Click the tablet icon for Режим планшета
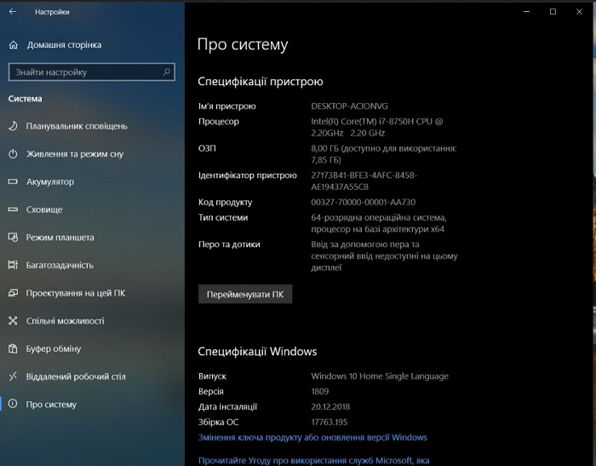The width and height of the screenshot is (596, 466). (x=13, y=237)
